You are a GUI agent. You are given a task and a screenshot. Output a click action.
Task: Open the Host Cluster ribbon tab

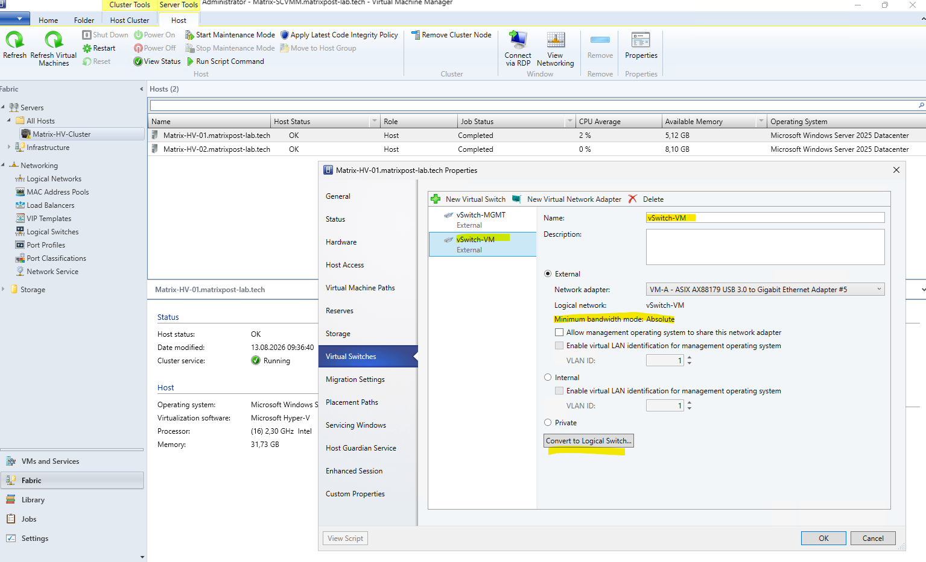[x=130, y=20]
